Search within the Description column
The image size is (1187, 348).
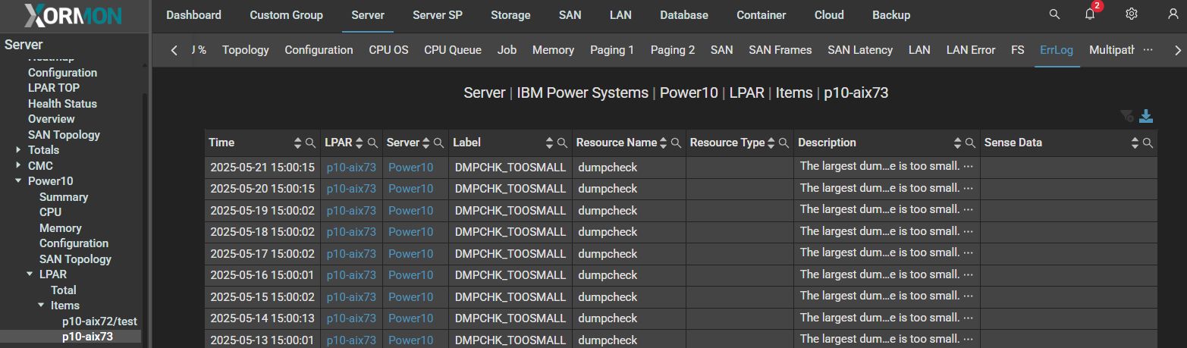pyautogui.click(x=969, y=143)
